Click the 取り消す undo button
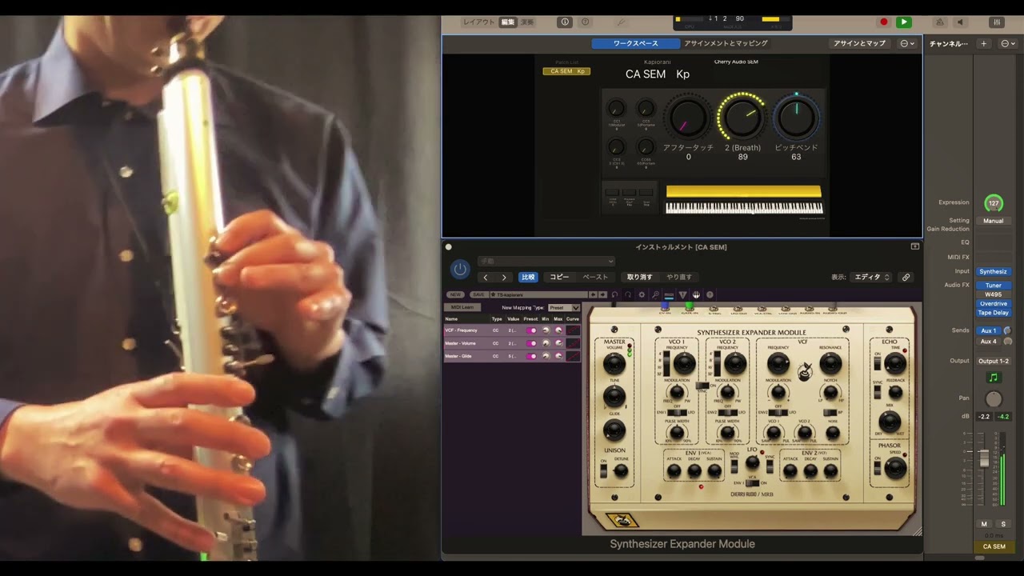This screenshot has width=1024, height=576. (x=639, y=278)
